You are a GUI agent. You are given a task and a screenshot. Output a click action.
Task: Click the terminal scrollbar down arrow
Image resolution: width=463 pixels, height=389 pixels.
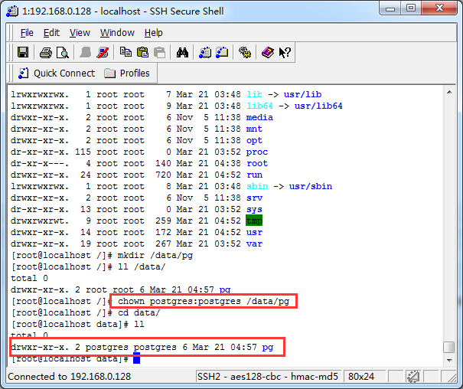(449, 360)
